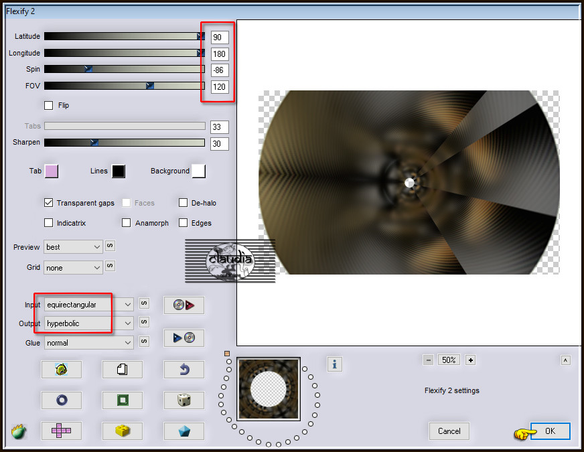584x452 pixels.
Task: Click the FOV slider
Action: [x=125, y=86]
